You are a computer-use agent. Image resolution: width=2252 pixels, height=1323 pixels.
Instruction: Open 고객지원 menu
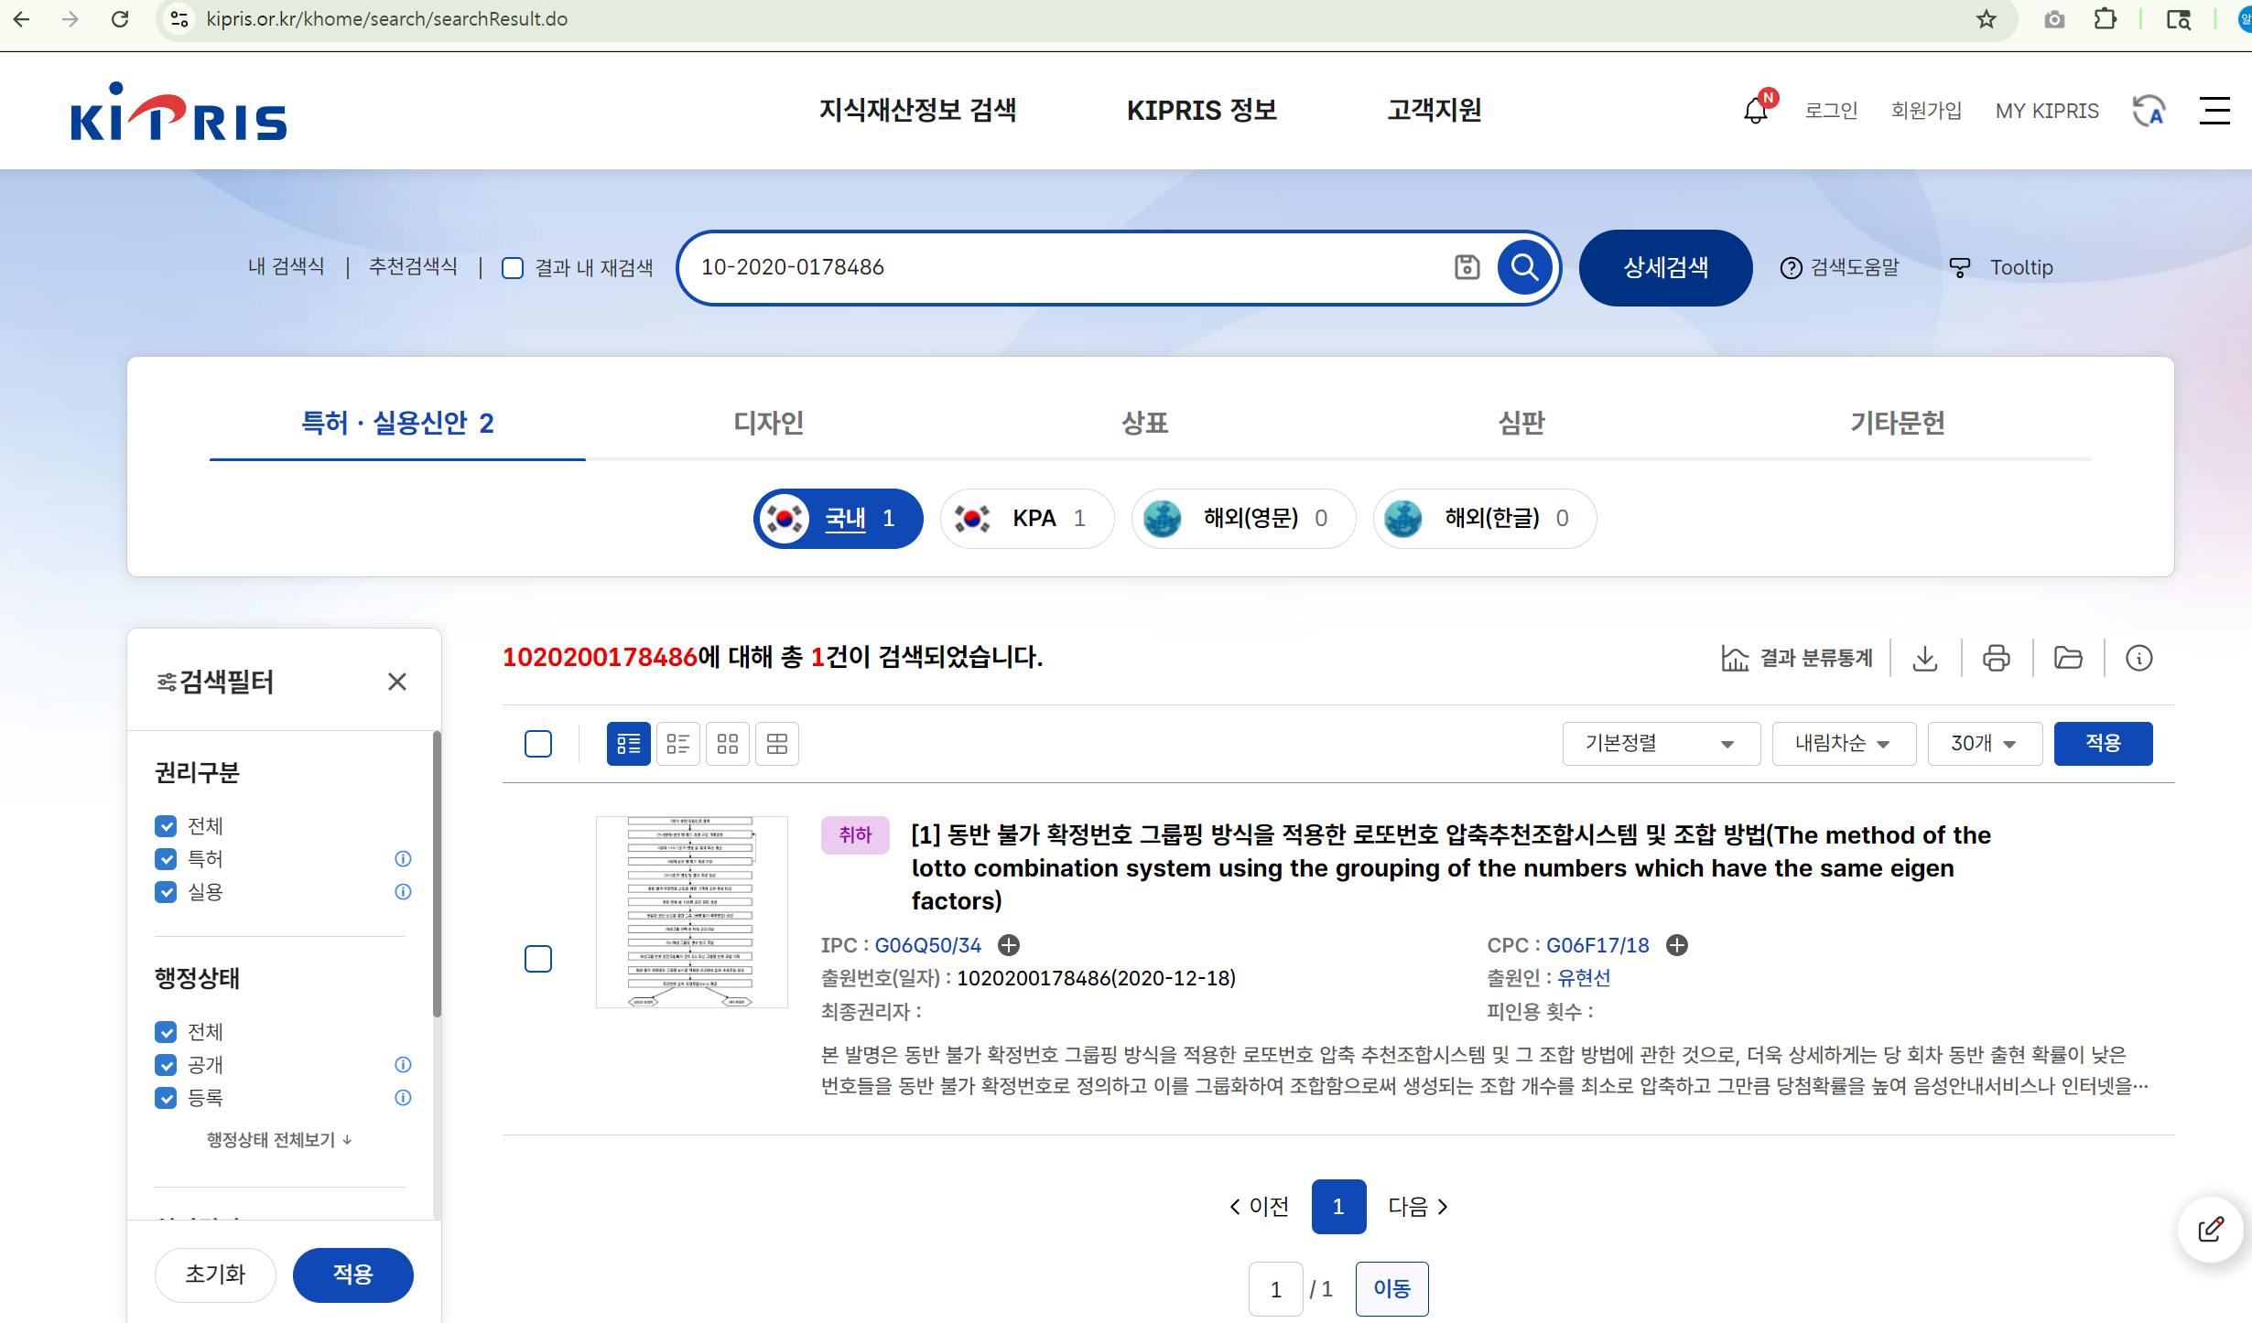tap(1435, 111)
